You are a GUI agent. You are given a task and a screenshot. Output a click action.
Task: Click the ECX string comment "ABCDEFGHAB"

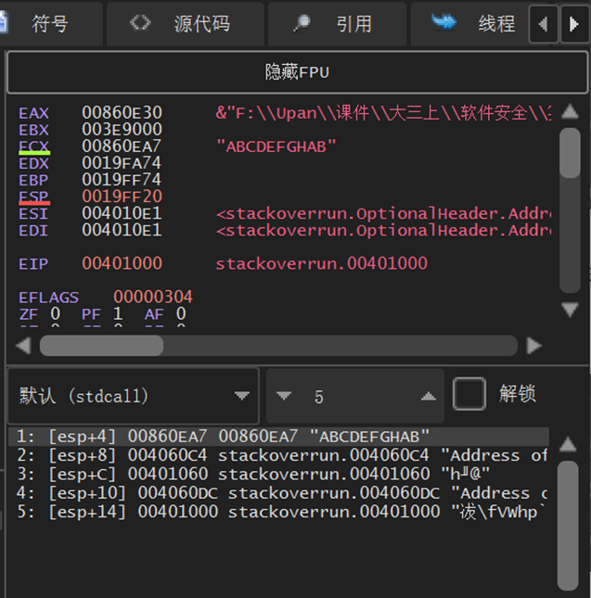tap(276, 146)
